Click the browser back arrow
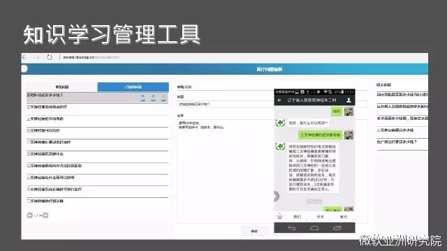 pos(25,57)
